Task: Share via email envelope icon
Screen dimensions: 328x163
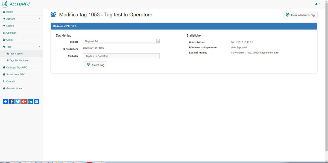Action: (x=36, y=102)
